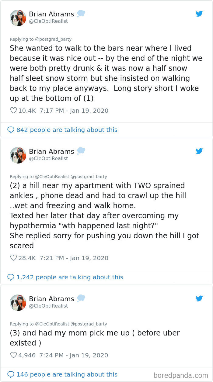Open "842 people are talking about this"
Image resolution: width=213 pixels, height=382 pixels.
[66, 130]
